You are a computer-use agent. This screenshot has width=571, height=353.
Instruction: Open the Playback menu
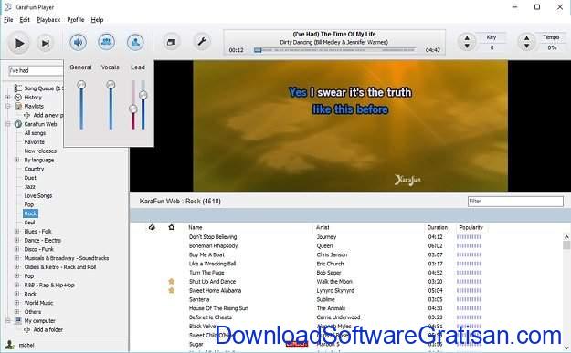tap(48, 20)
